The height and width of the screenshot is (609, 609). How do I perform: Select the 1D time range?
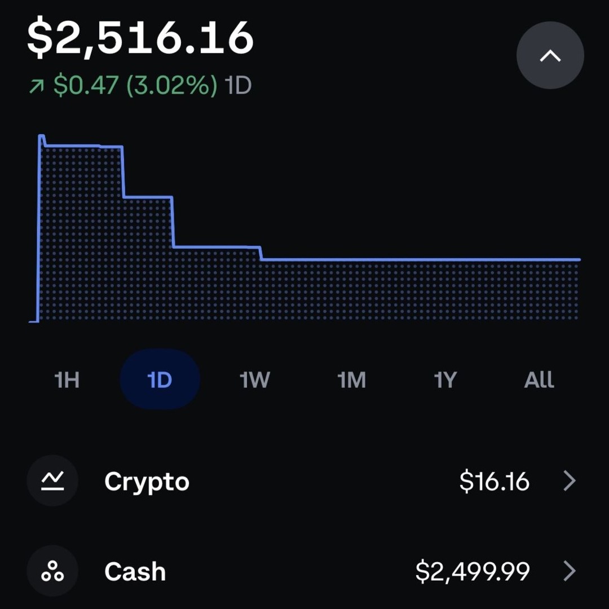[160, 379]
